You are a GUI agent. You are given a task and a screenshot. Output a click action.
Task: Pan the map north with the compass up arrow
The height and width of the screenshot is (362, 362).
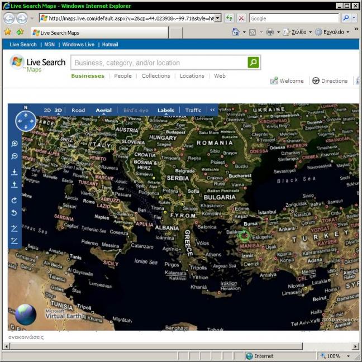pos(26,115)
